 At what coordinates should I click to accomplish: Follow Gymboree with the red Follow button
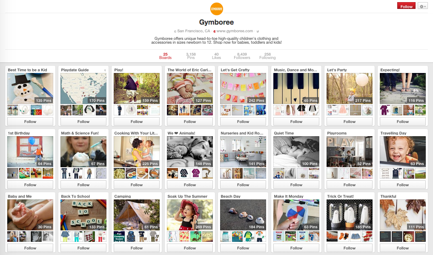pyautogui.click(x=406, y=6)
